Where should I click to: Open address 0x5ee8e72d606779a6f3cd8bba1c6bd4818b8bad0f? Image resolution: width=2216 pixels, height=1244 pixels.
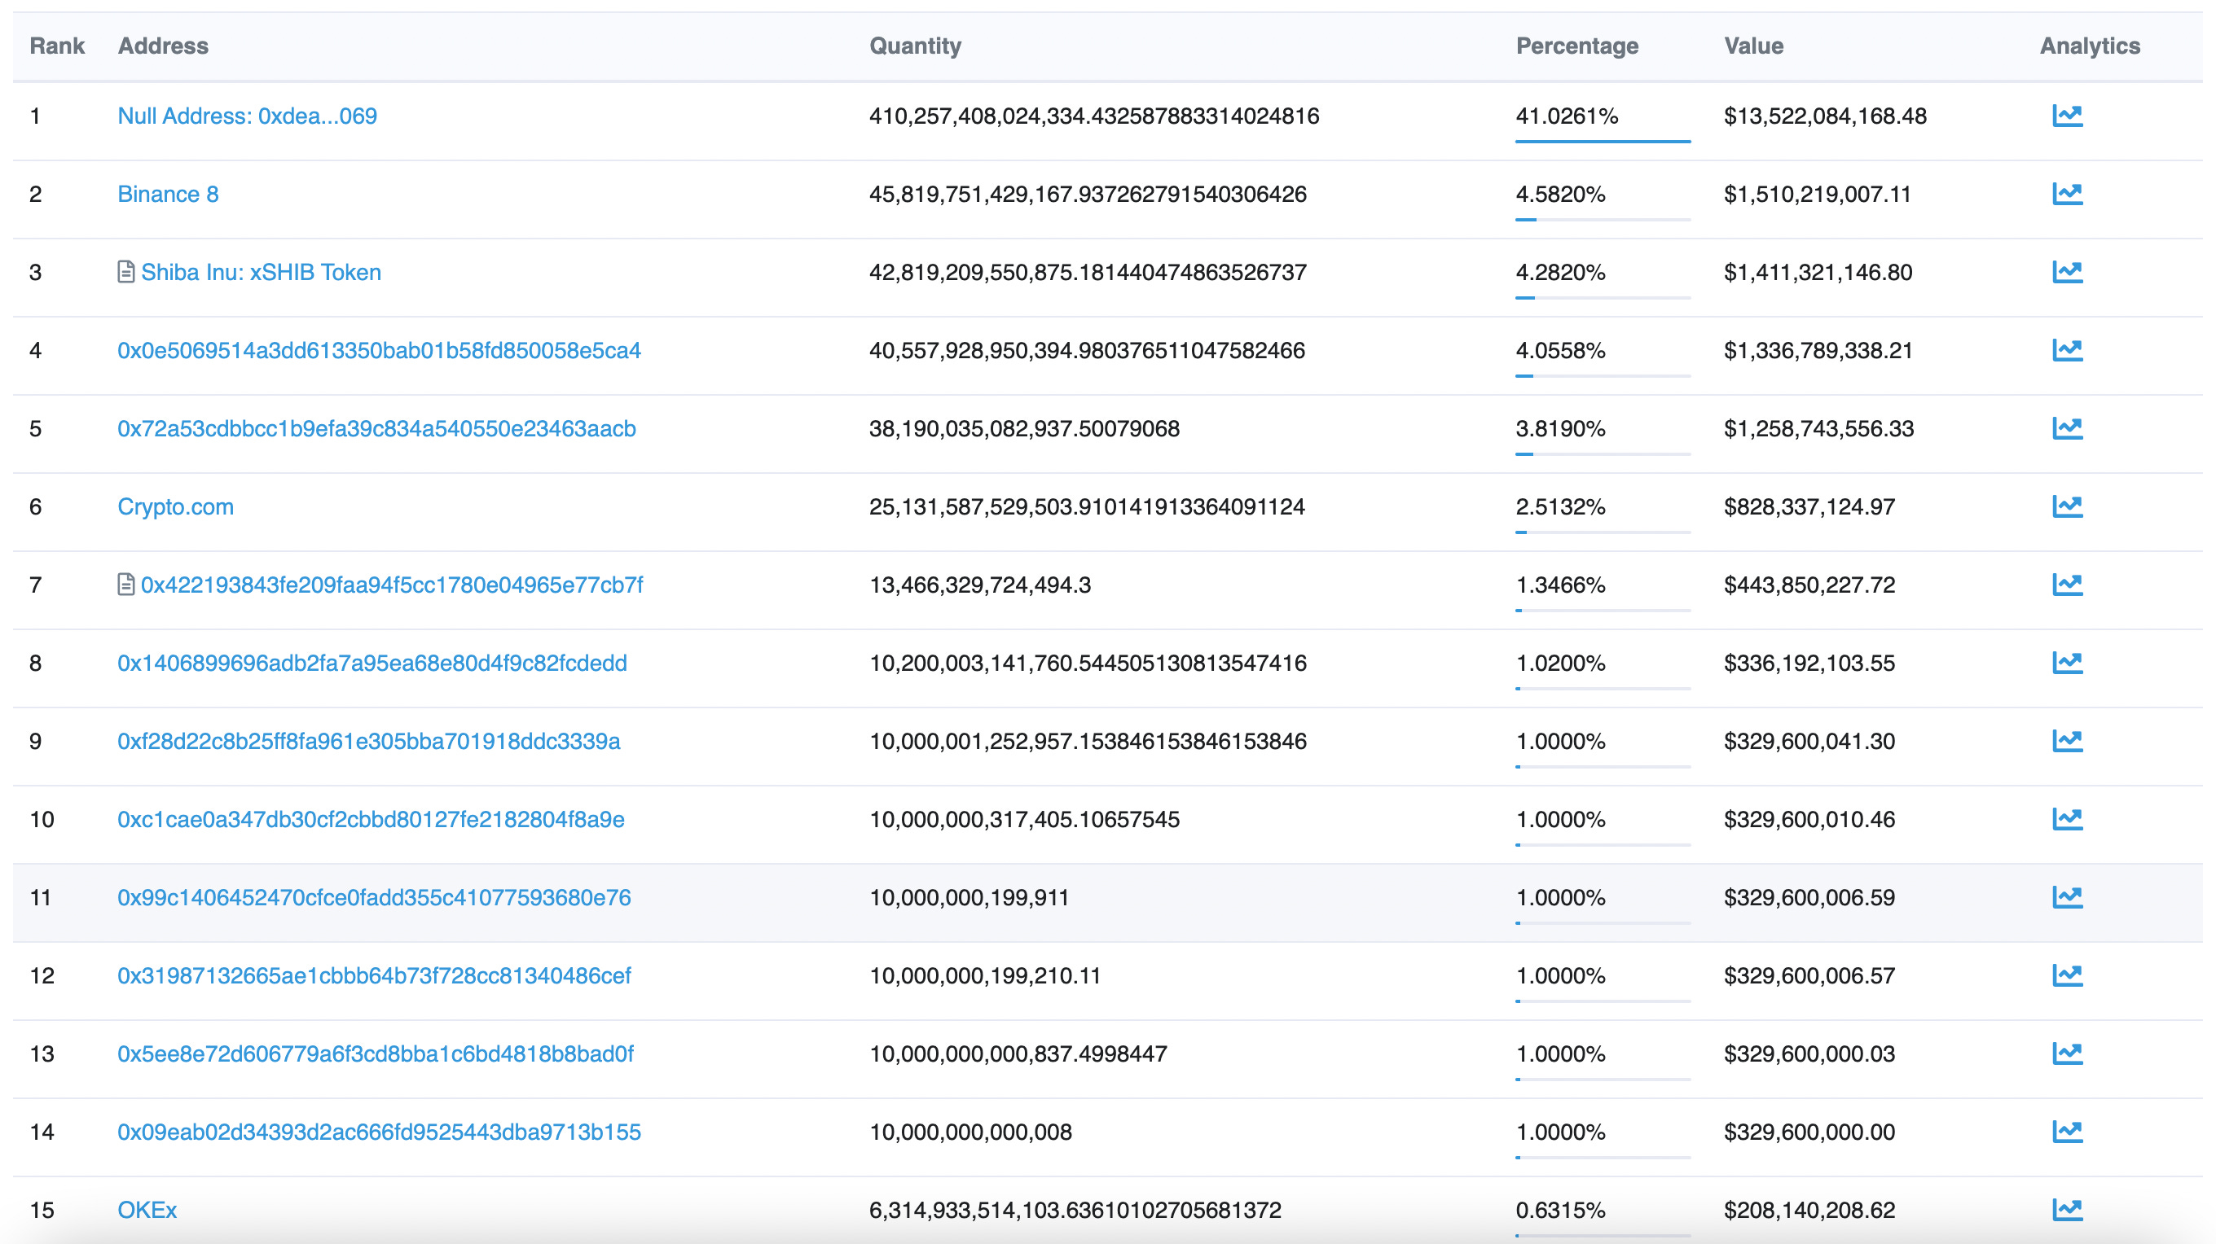(x=376, y=1055)
